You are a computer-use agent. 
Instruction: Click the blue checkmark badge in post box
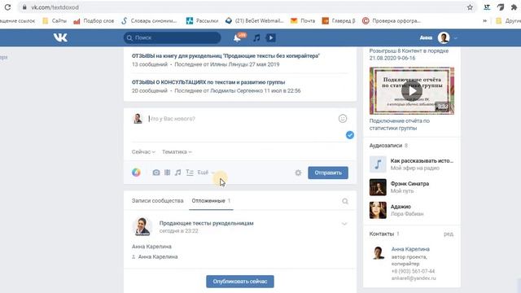349,135
